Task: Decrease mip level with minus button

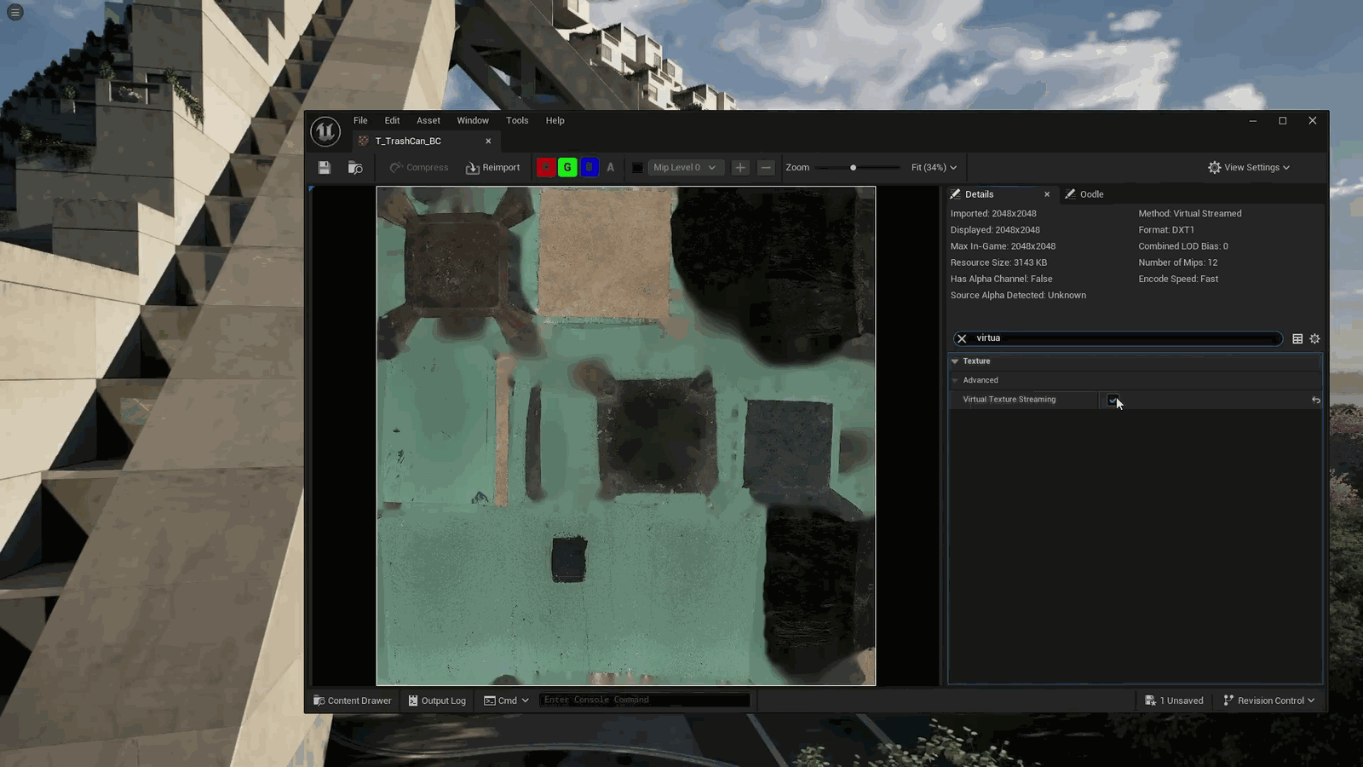Action: (766, 168)
